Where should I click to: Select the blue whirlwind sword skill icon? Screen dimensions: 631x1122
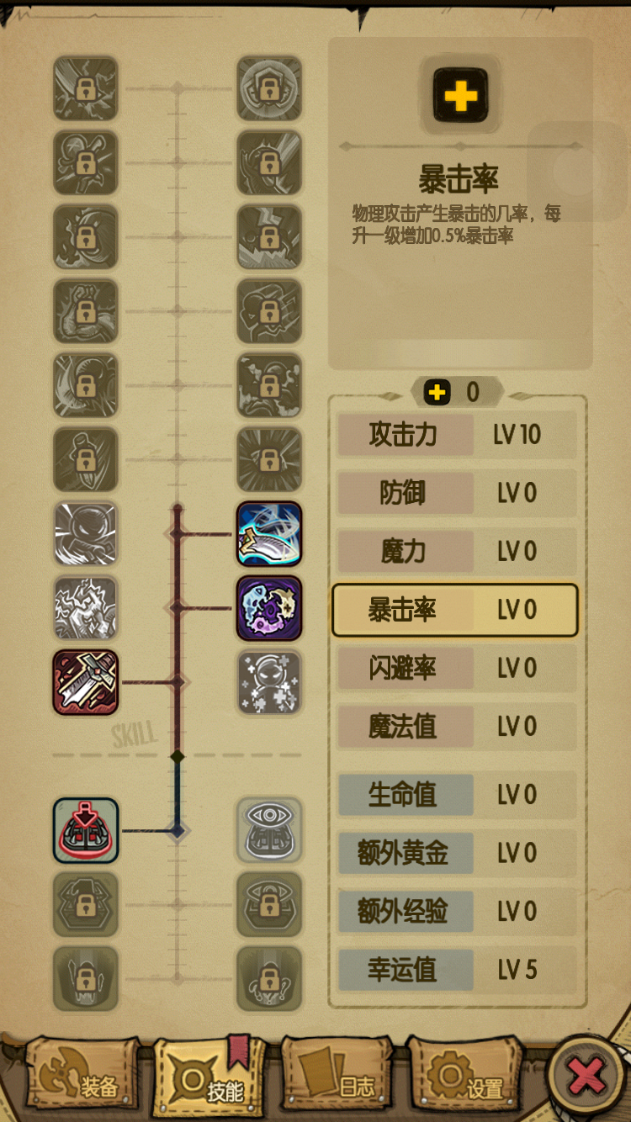point(269,533)
